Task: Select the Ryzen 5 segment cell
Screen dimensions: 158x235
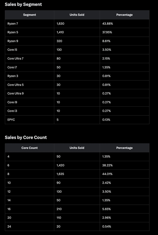Action: click(x=13, y=32)
